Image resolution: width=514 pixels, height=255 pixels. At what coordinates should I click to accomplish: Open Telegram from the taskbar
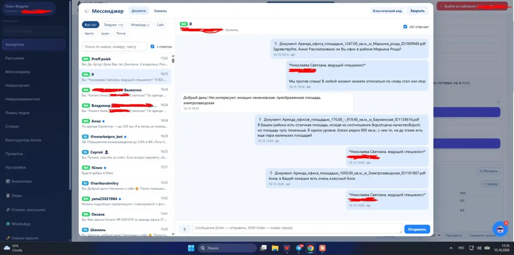click(x=299, y=248)
